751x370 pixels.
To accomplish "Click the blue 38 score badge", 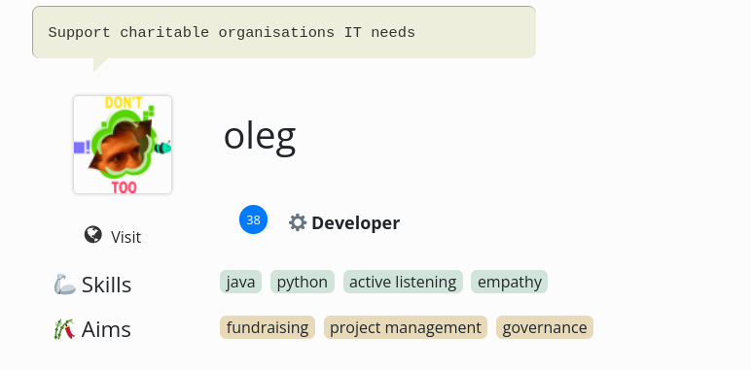I will coord(253,219).
